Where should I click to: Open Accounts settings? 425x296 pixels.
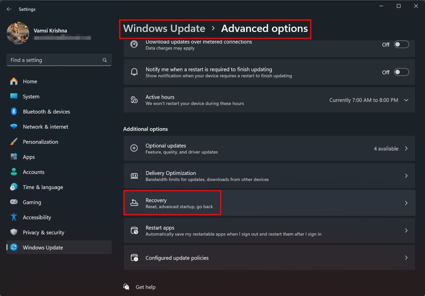[x=59, y=172]
